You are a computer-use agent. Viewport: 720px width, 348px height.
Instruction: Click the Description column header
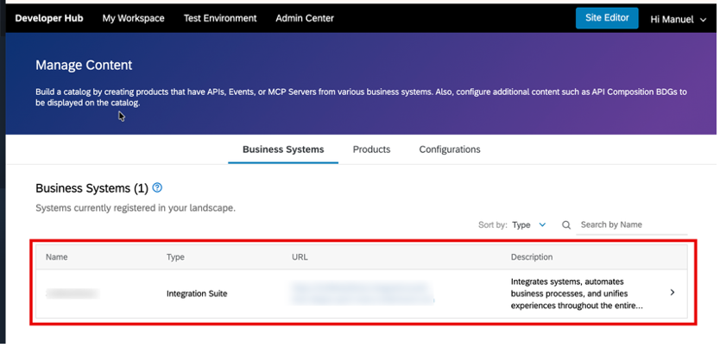532,257
